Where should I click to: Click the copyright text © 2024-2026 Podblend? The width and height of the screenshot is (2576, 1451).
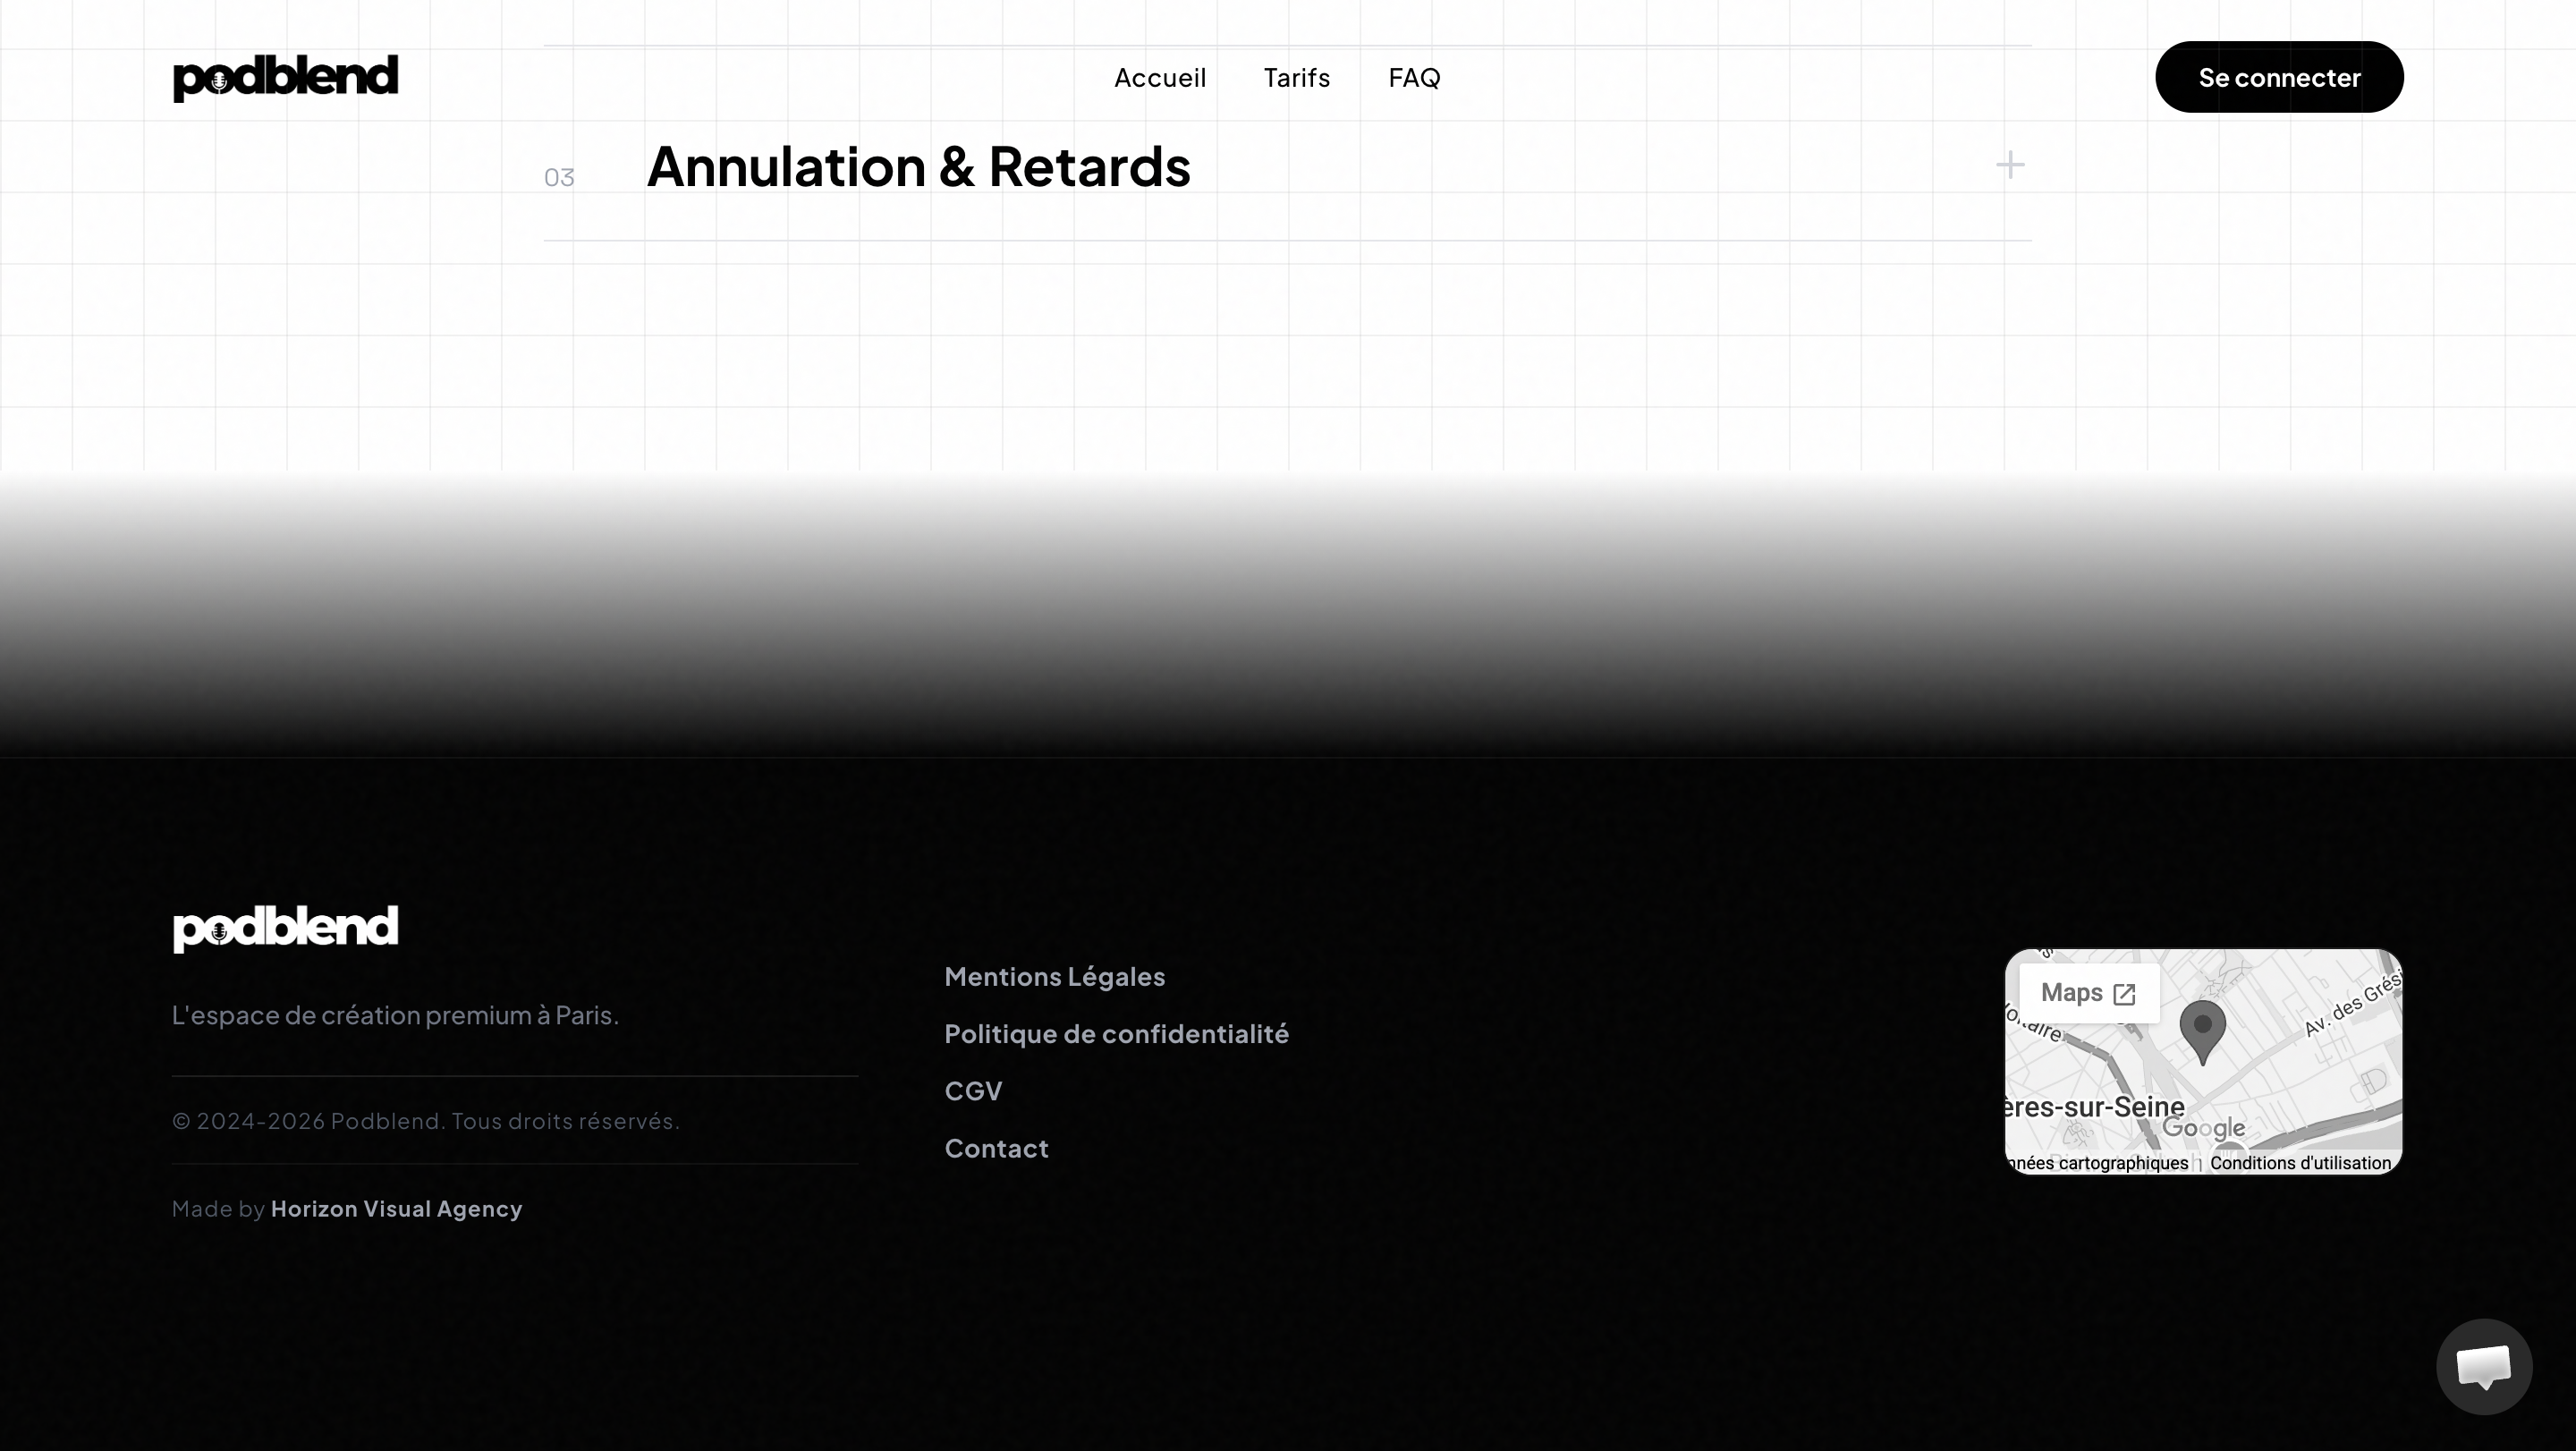(x=425, y=1121)
